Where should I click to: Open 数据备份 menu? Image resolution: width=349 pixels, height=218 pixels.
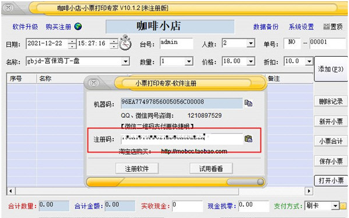click(266, 27)
